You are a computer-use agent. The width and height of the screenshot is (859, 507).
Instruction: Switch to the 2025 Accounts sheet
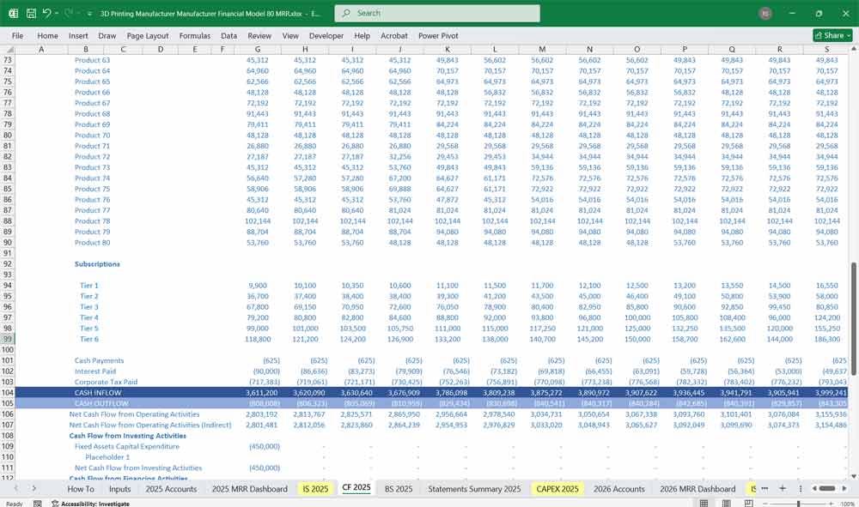click(171, 489)
